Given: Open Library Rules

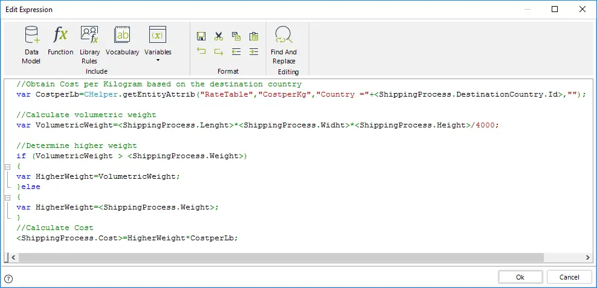Looking at the screenshot, I should [x=89, y=45].
